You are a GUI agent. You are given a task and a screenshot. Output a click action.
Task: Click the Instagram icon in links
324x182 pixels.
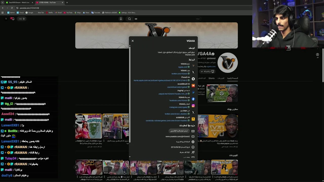[x=193, y=106]
